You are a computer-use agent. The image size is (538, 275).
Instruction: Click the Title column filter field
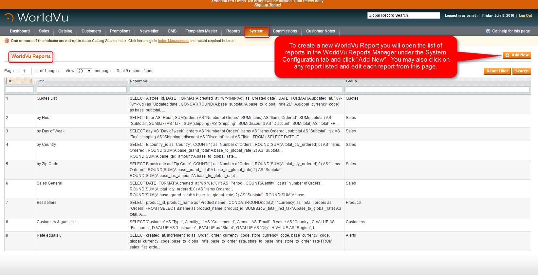pyautogui.click(x=82, y=89)
